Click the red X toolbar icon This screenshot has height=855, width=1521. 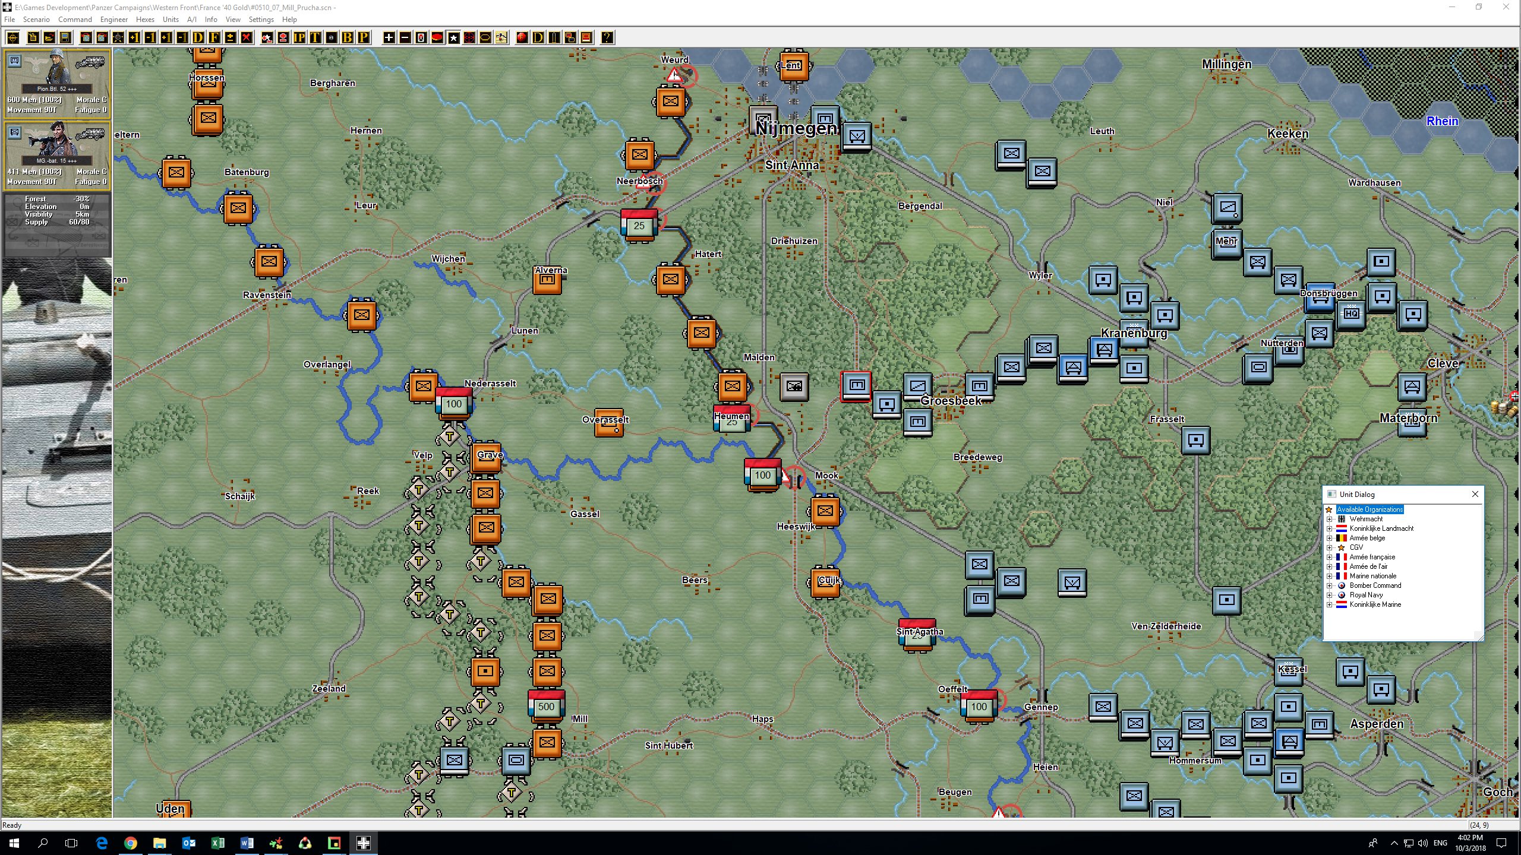coord(246,38)
